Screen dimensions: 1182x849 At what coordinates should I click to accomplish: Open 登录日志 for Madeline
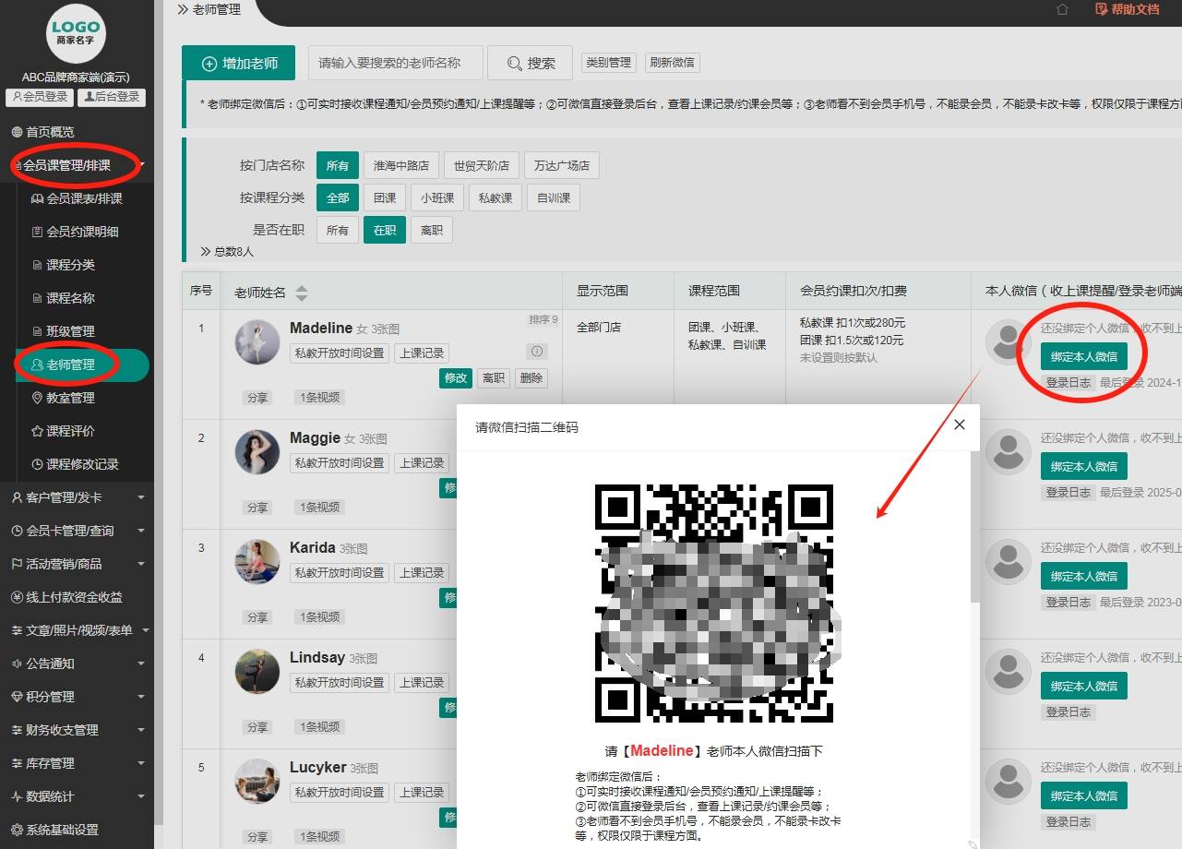point(1068,382)
